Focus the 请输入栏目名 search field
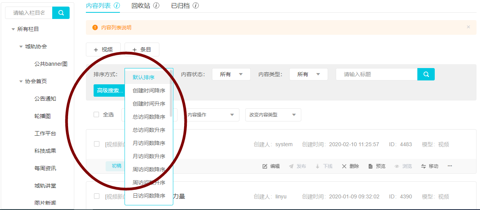 [29, 13]
